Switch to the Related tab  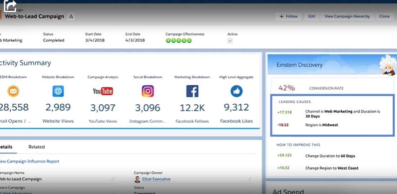(37, 147)
